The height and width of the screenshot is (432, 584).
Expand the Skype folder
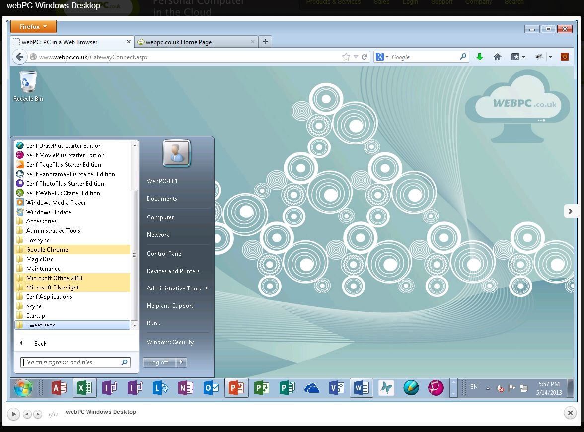click(73, 306)
